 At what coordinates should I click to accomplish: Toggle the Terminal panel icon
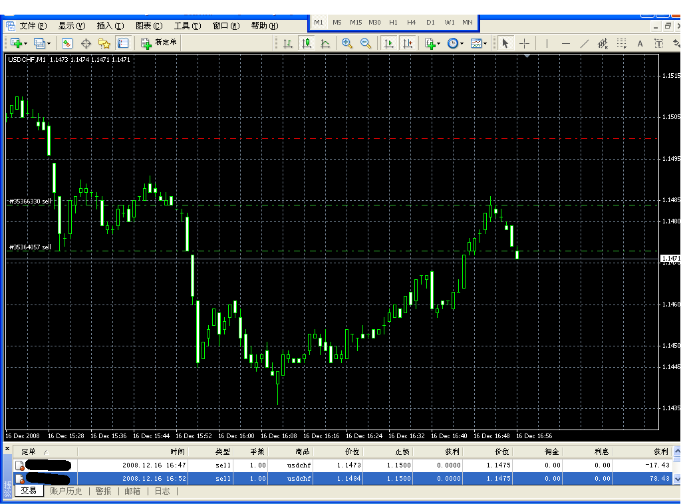pos(123,43)
